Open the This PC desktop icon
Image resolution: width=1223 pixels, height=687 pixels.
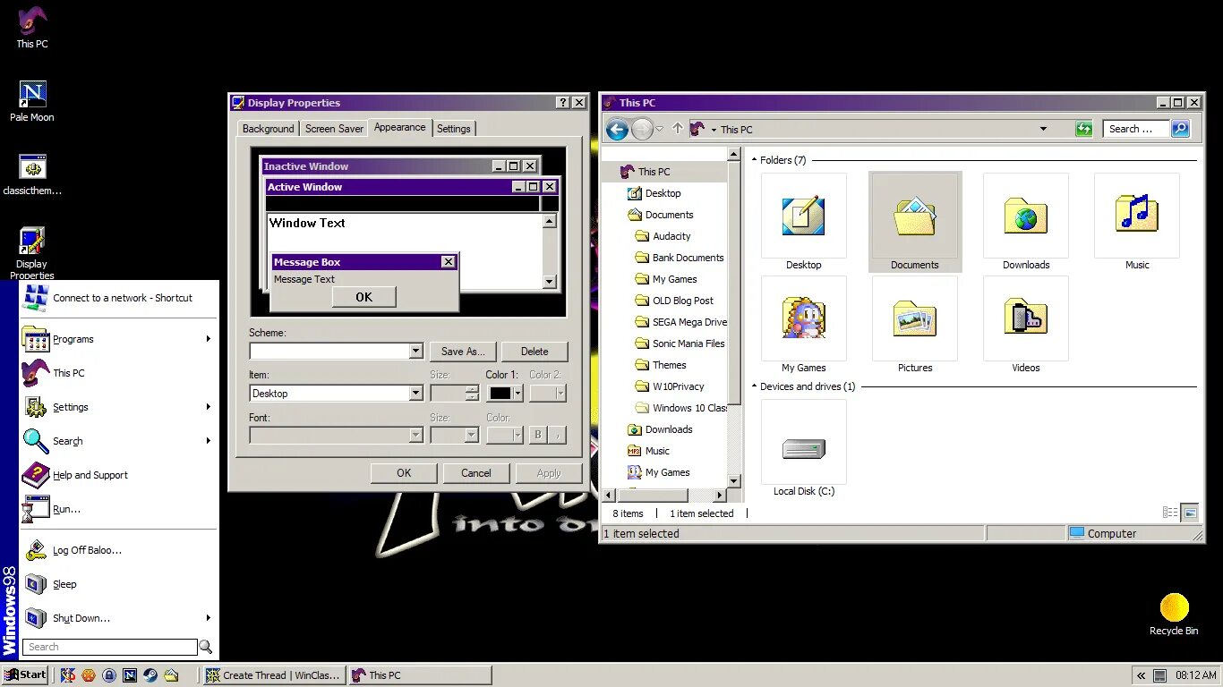pyautogui.click(x=32, y=27)
